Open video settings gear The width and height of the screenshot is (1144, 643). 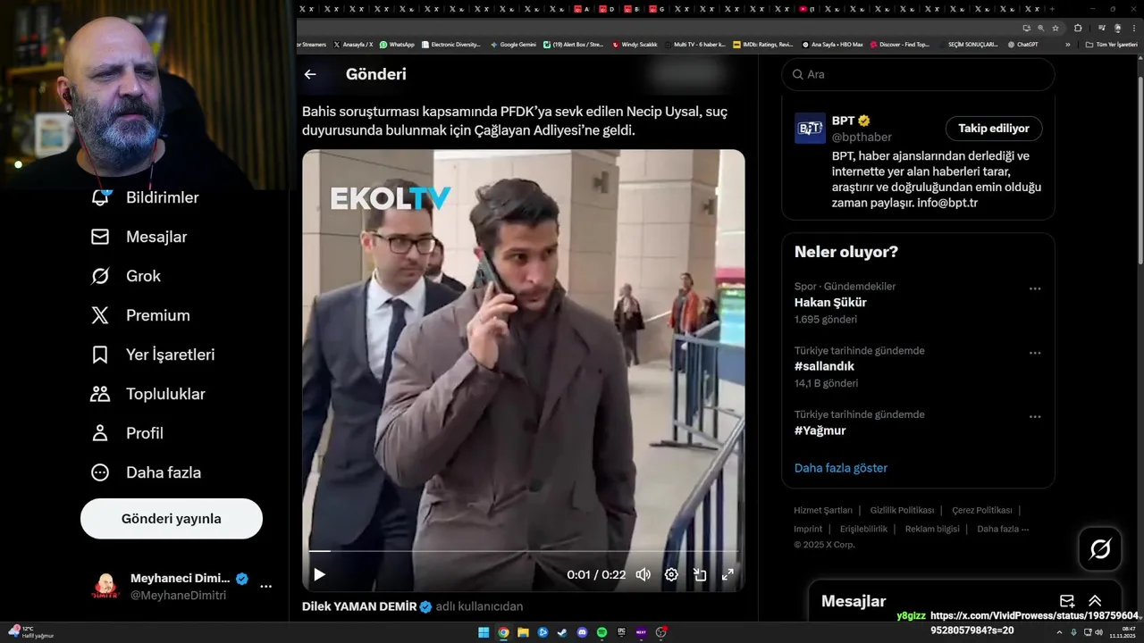(671, 574)
